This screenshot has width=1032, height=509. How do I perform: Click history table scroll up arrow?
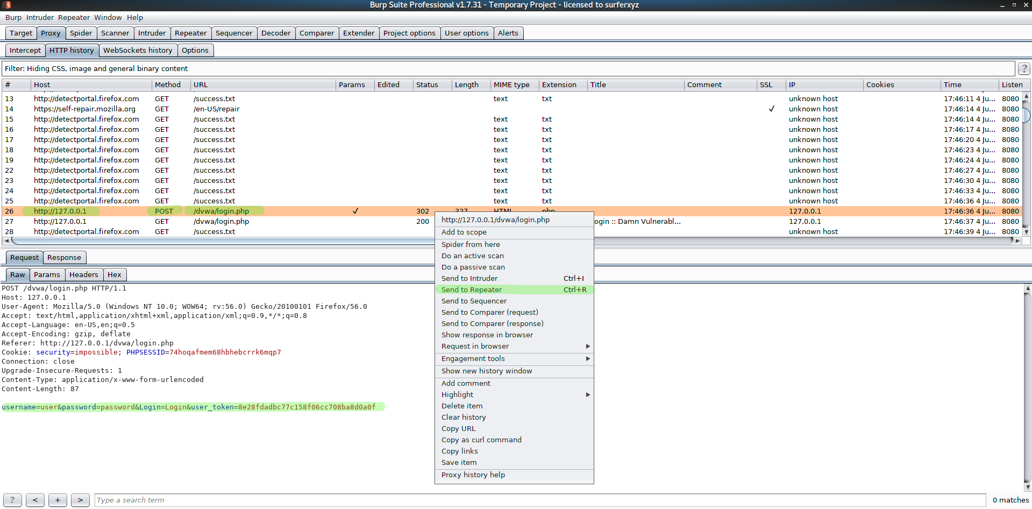[1026, 96]
